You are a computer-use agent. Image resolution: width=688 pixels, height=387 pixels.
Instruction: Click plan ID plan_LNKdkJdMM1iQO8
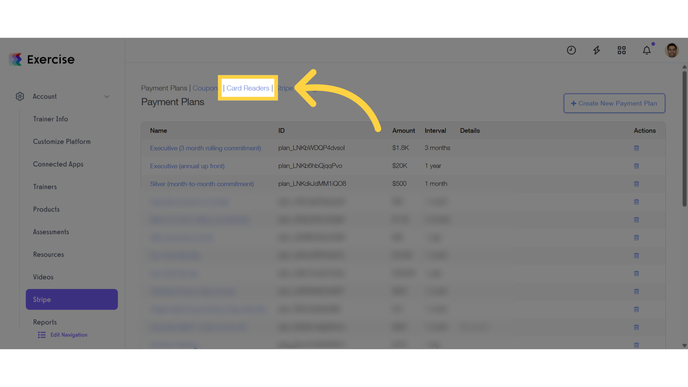pos(312,183)
